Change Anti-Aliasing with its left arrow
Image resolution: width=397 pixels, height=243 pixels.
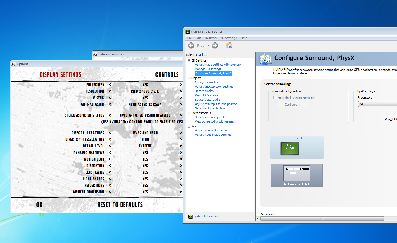point(110,105)
